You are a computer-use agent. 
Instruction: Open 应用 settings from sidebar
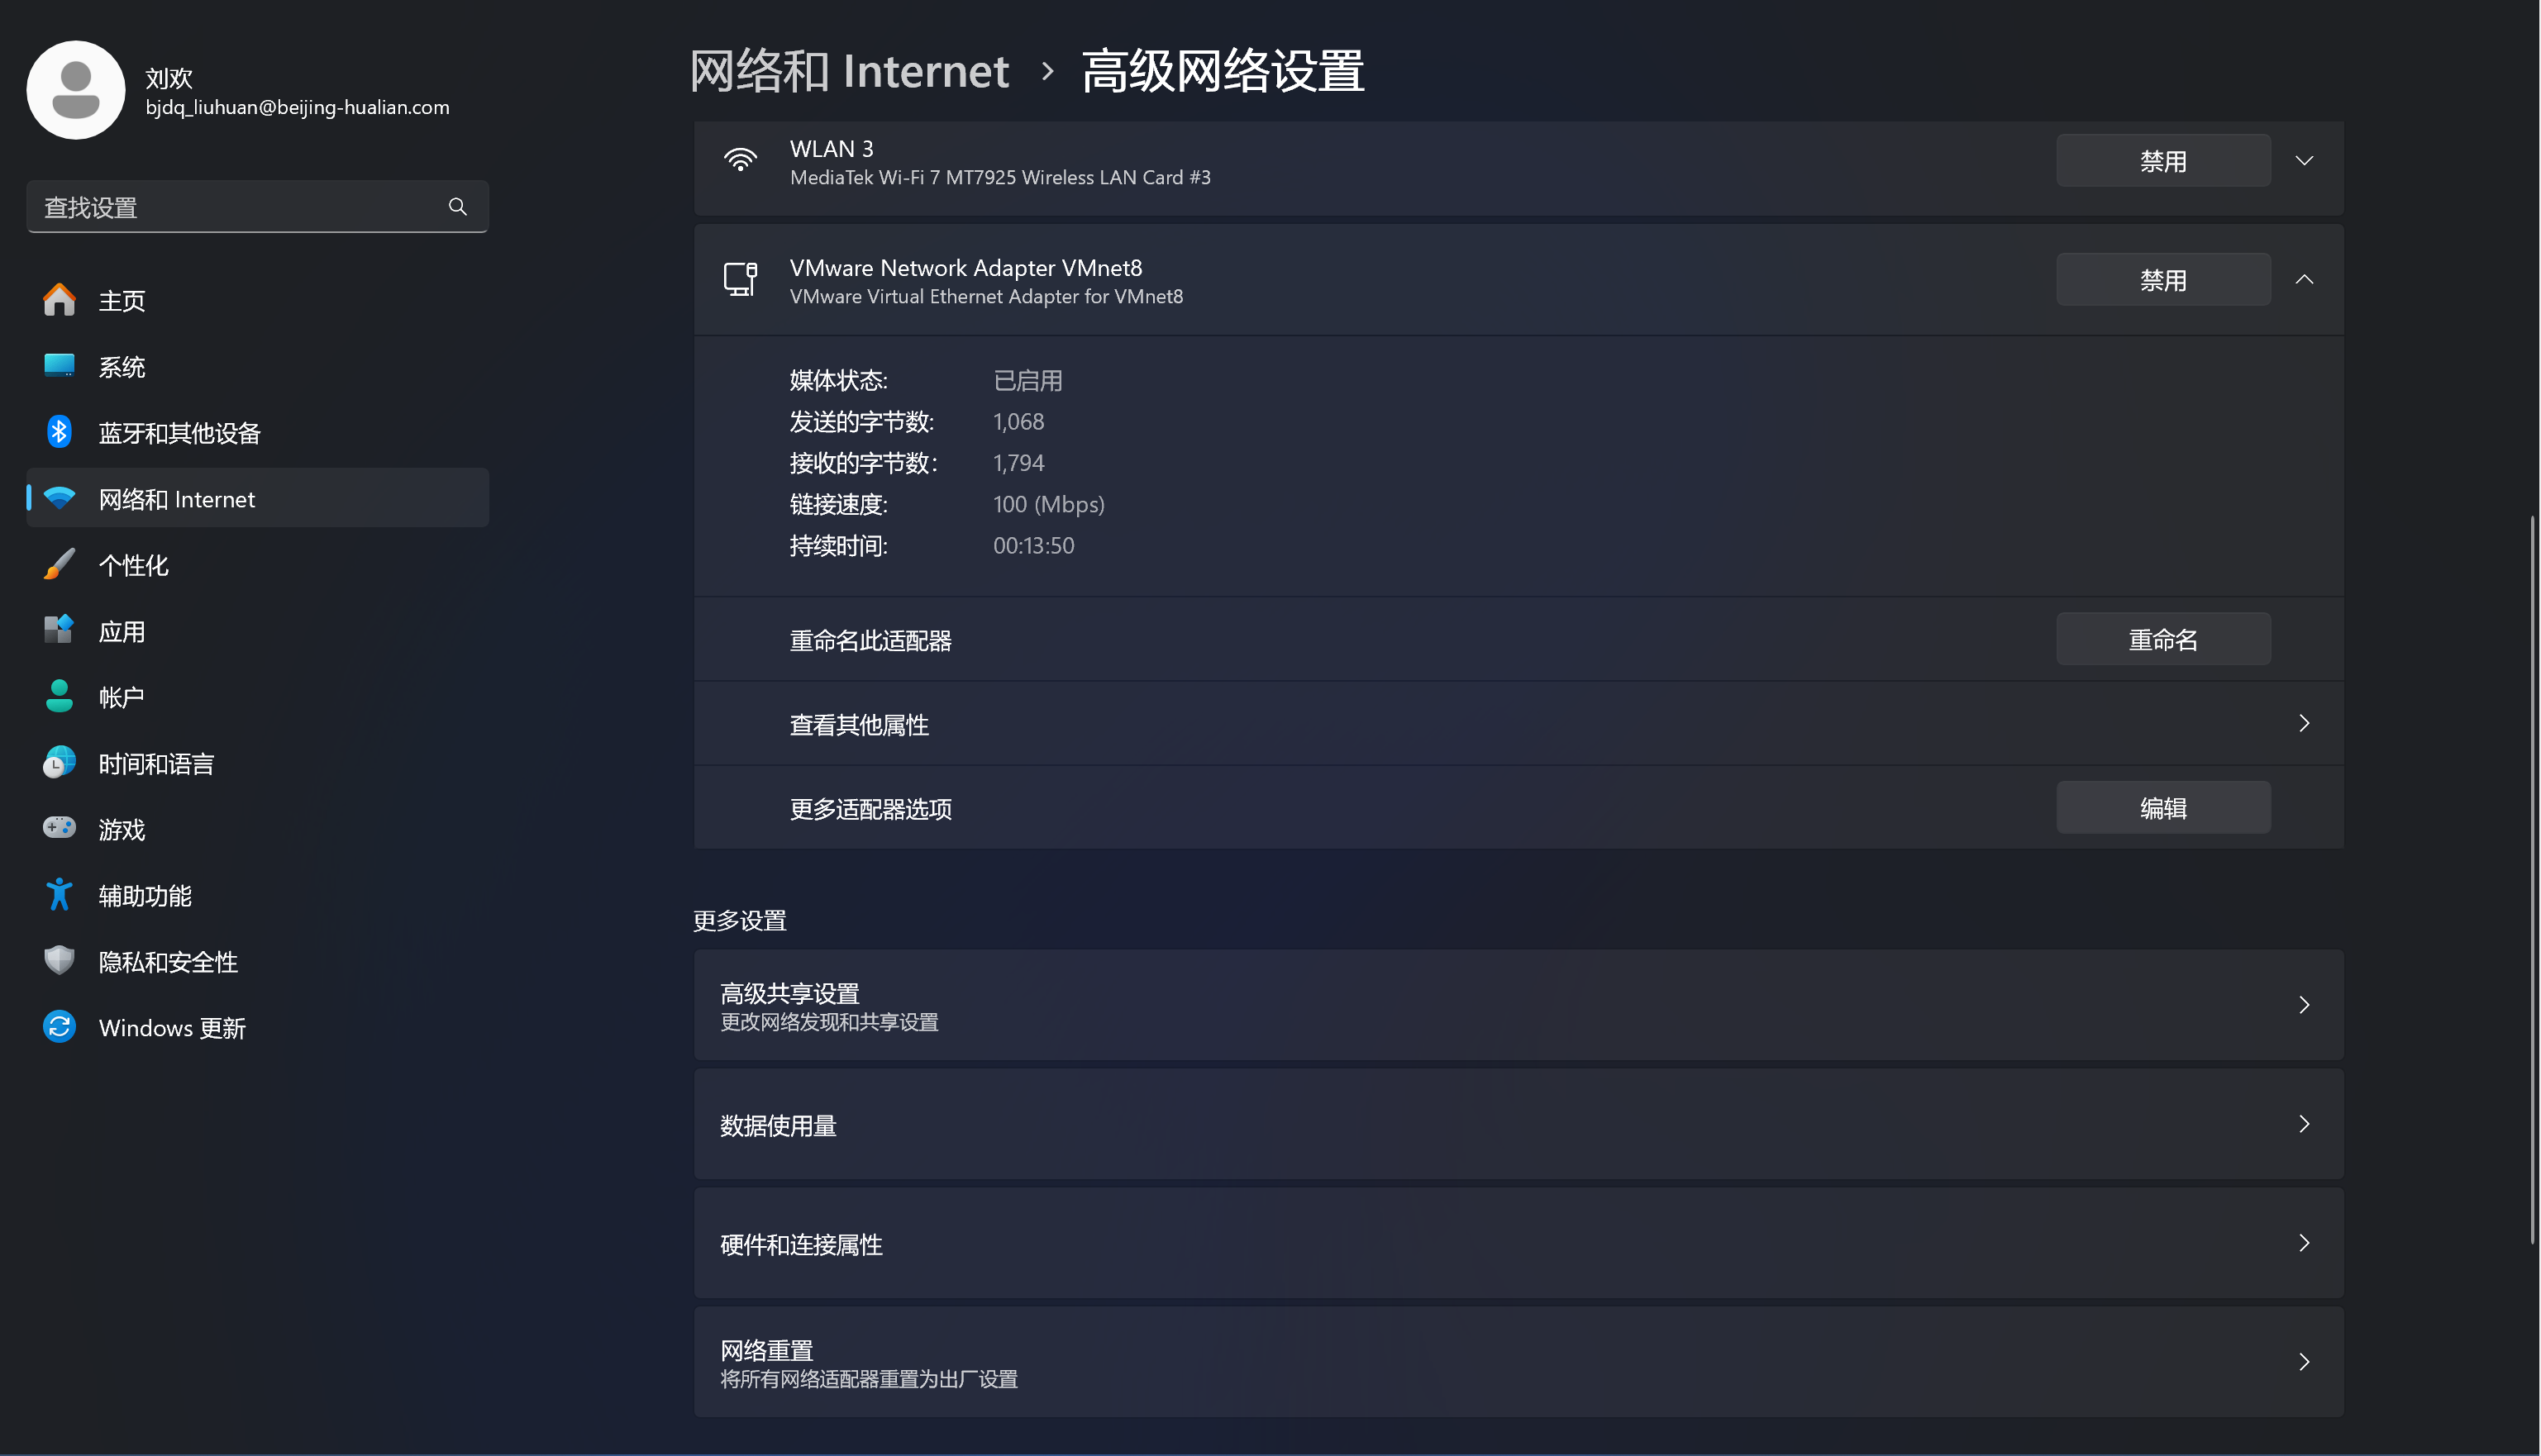pos(120,630)
